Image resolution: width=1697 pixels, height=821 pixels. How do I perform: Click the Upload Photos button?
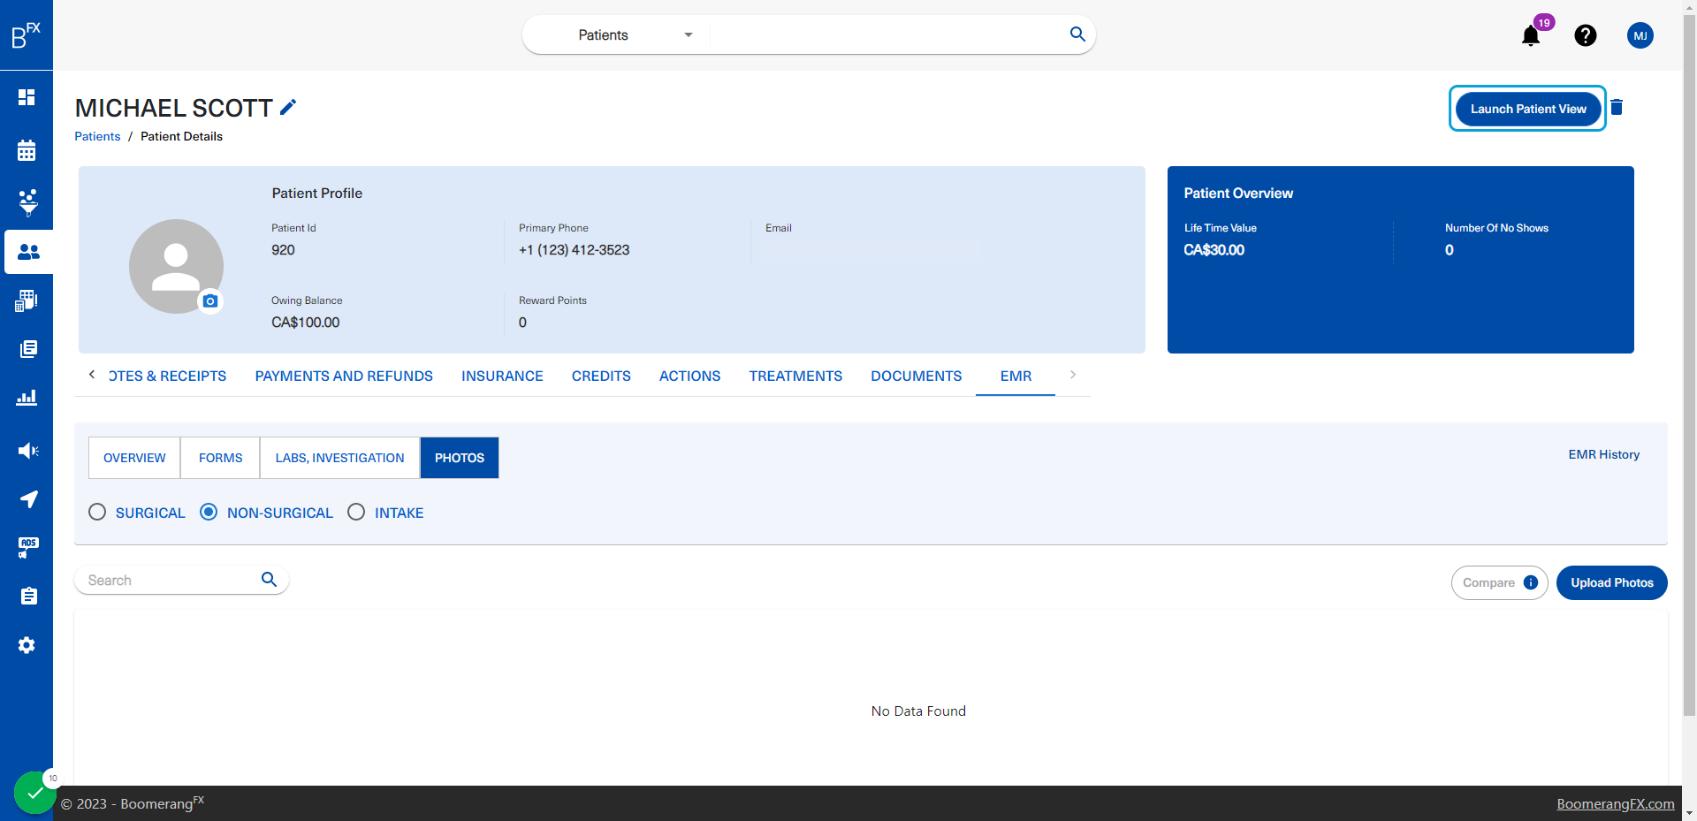point(1611,582)
